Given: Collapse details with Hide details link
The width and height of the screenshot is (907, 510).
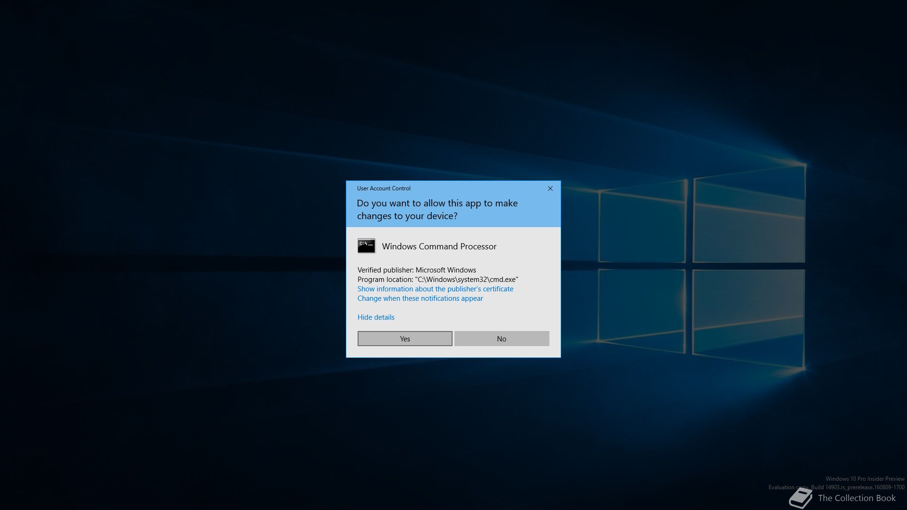Looking at the screenshot, I should coord(376,317).
